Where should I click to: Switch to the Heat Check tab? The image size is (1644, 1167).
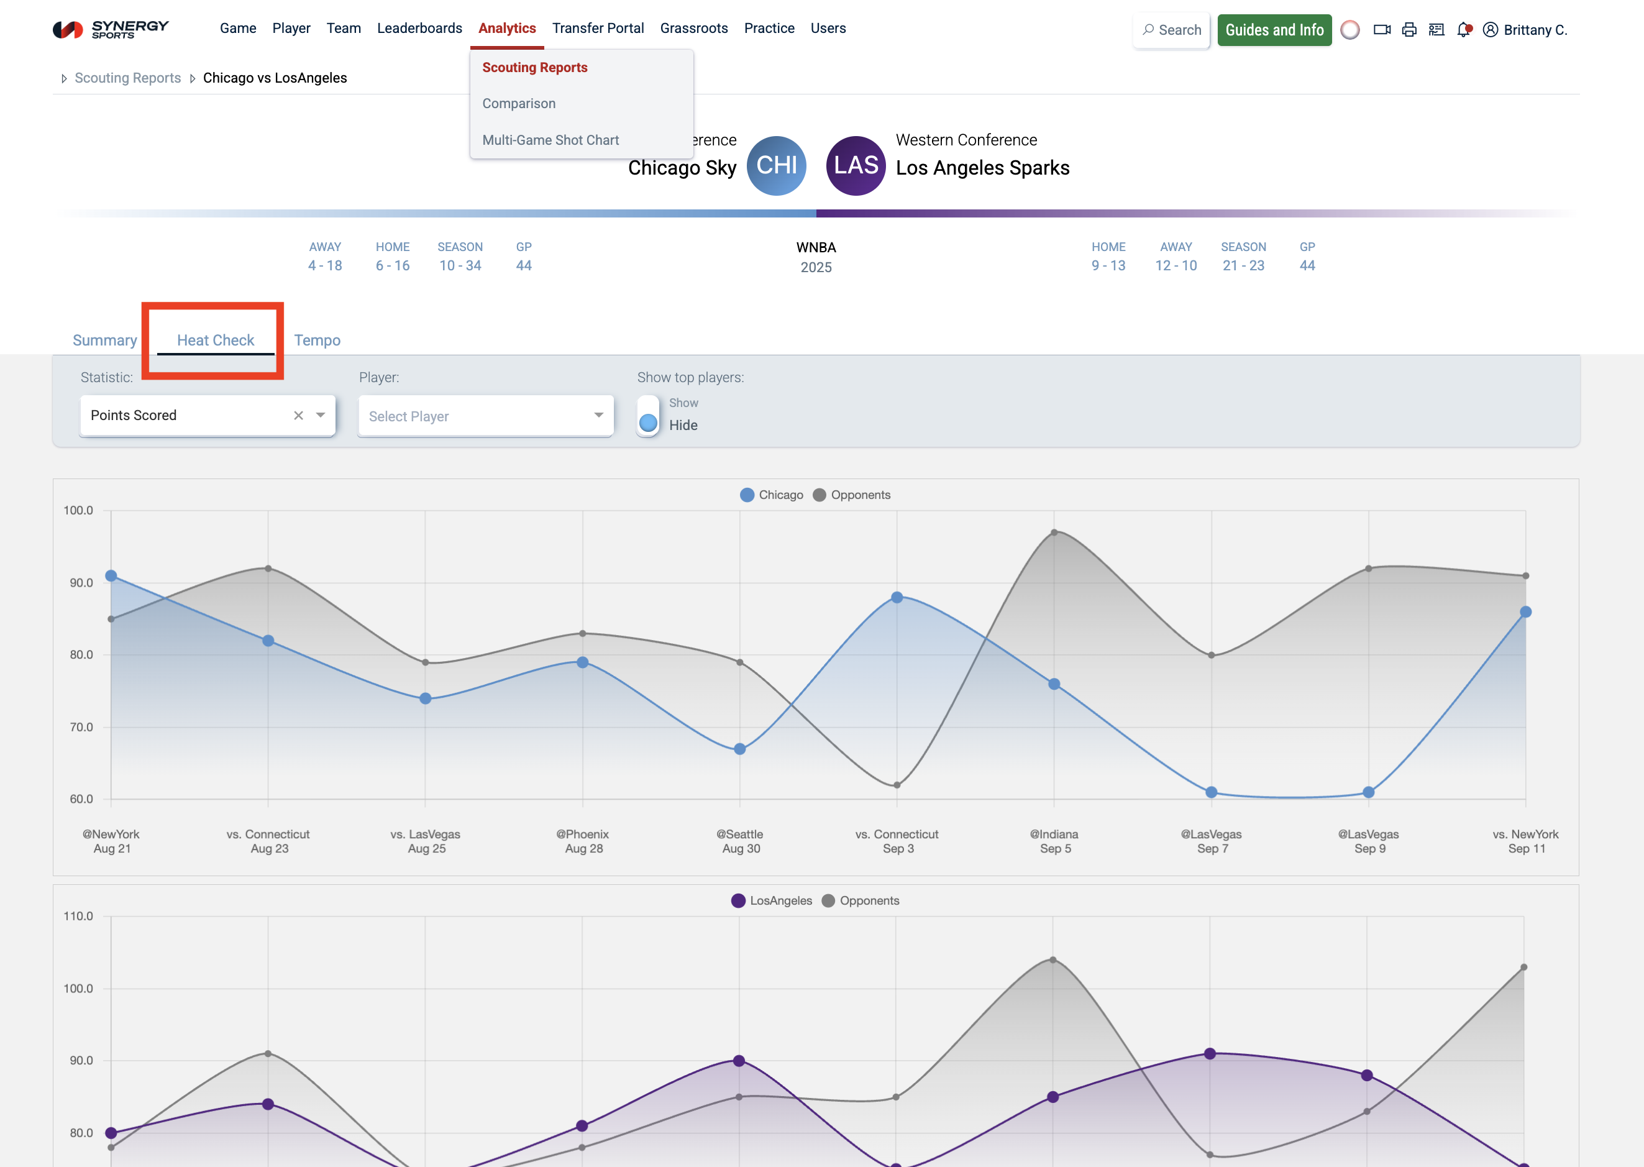pyautogui.click(x=216, y=341)
